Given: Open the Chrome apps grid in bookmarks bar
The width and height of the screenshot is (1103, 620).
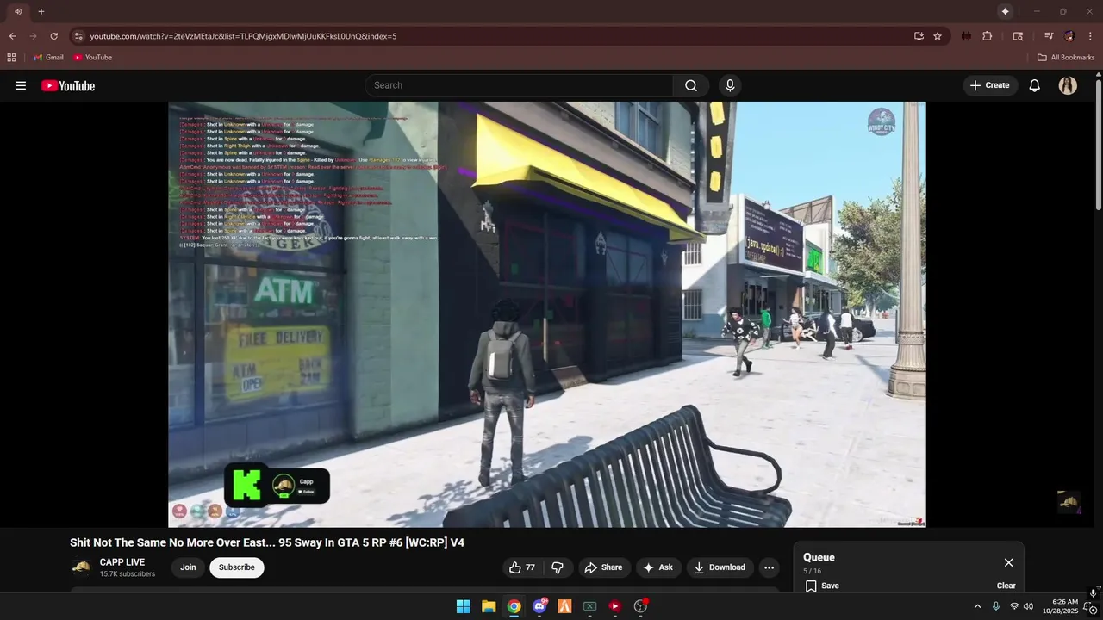Looking at the screenshot, I should (x=11, y=58).
